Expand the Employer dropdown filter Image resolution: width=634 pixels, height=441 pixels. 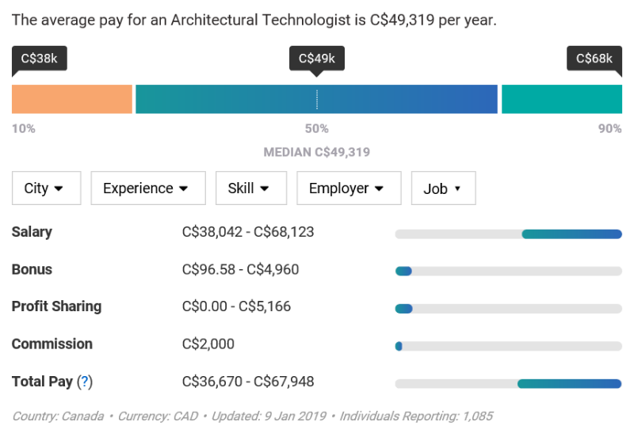(x=349, y=188)
